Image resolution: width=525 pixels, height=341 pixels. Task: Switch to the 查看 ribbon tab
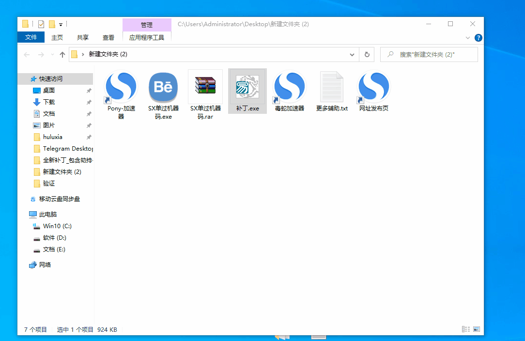click(108, 37)
